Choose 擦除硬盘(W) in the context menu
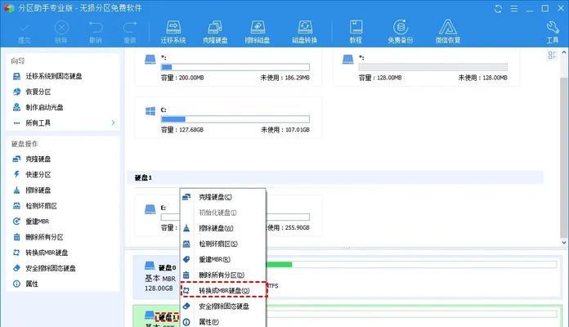The image size is (569, 327). (x=223, y=228)
